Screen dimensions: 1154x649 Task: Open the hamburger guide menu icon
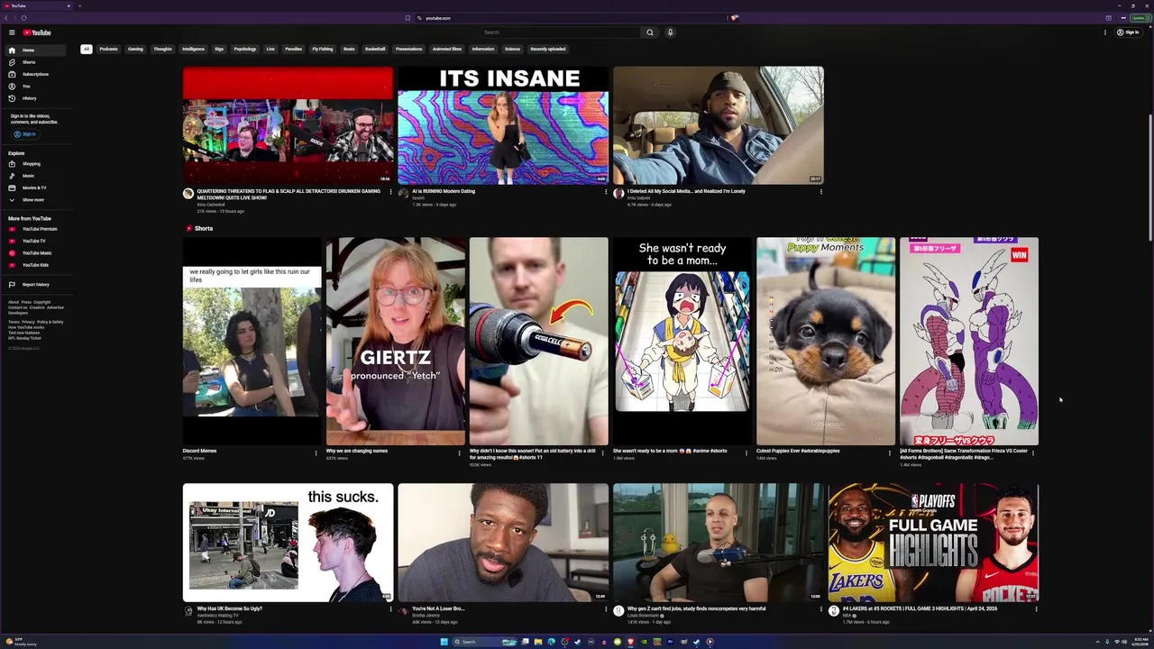pos(12,32)
